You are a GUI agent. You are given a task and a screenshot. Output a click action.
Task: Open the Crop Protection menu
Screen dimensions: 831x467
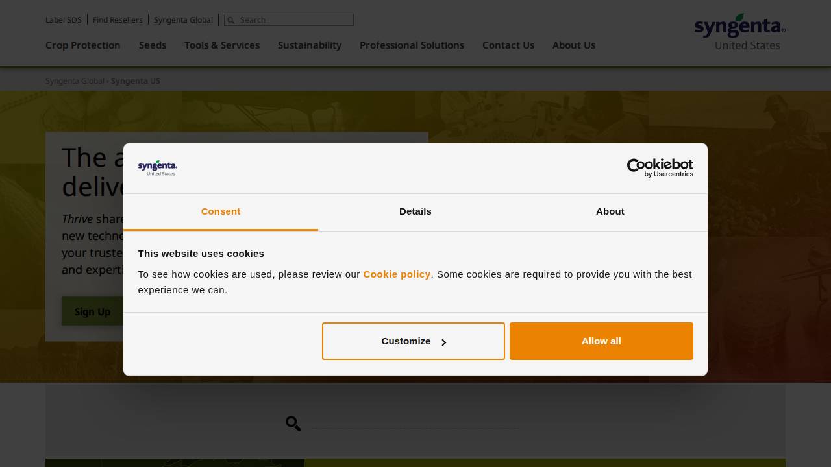82,45
